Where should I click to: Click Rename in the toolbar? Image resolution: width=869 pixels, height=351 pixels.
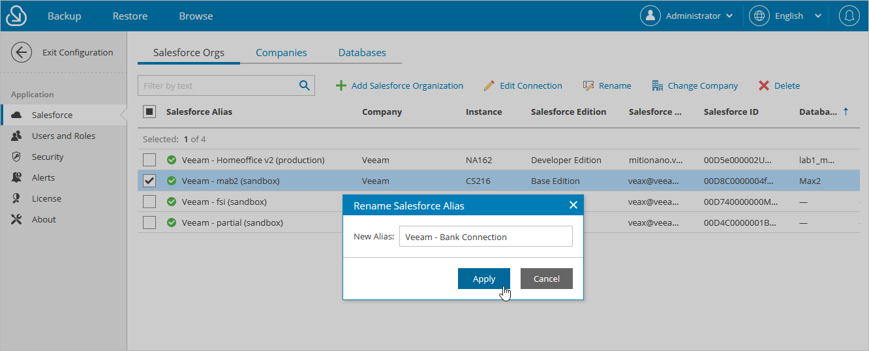(615, 85)
